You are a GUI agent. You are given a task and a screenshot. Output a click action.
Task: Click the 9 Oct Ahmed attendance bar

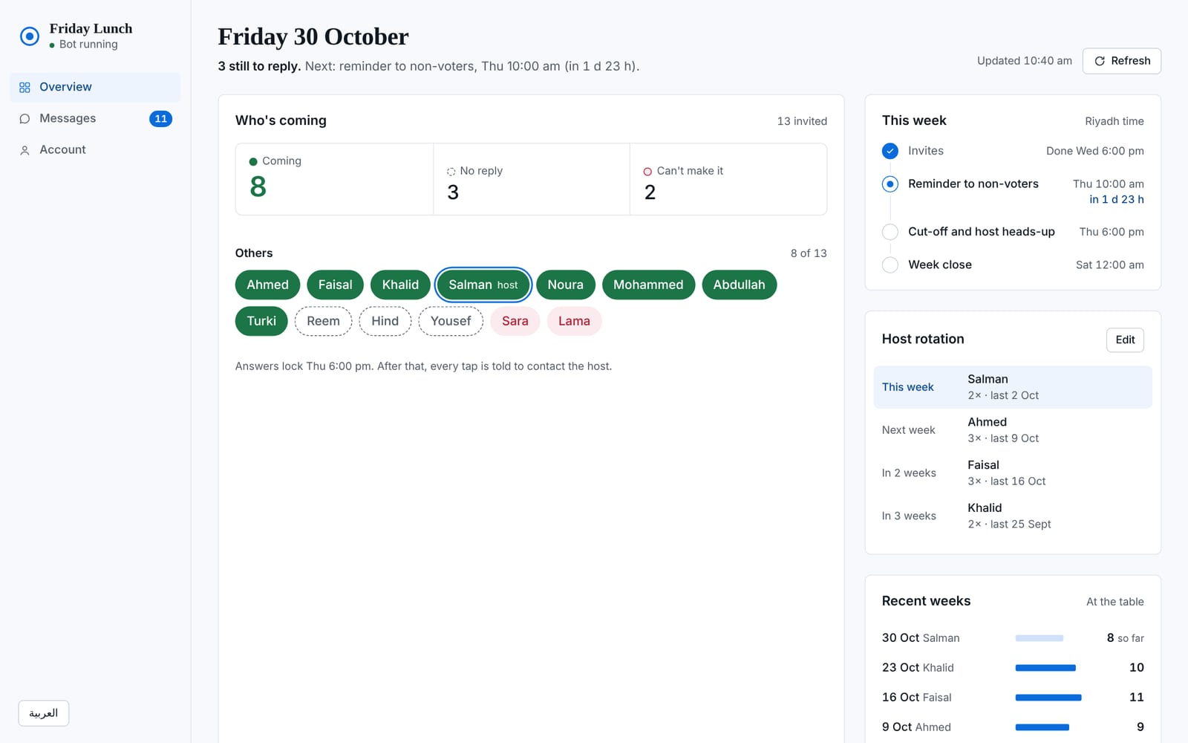1042,727
